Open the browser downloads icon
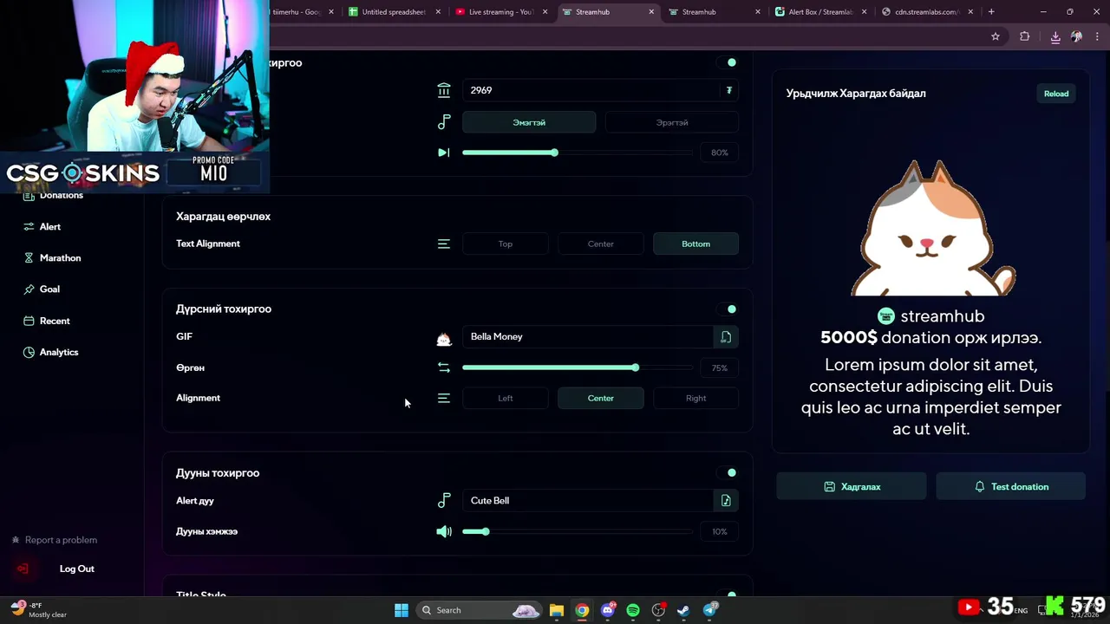Viewport: 1110px width, 624px height. [1055, 36]
